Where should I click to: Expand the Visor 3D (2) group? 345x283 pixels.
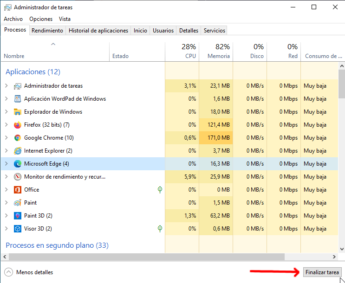[x=7, y=228]
